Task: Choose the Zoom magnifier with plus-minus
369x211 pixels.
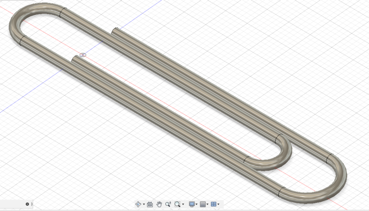Action: click(x=168, y=204)
